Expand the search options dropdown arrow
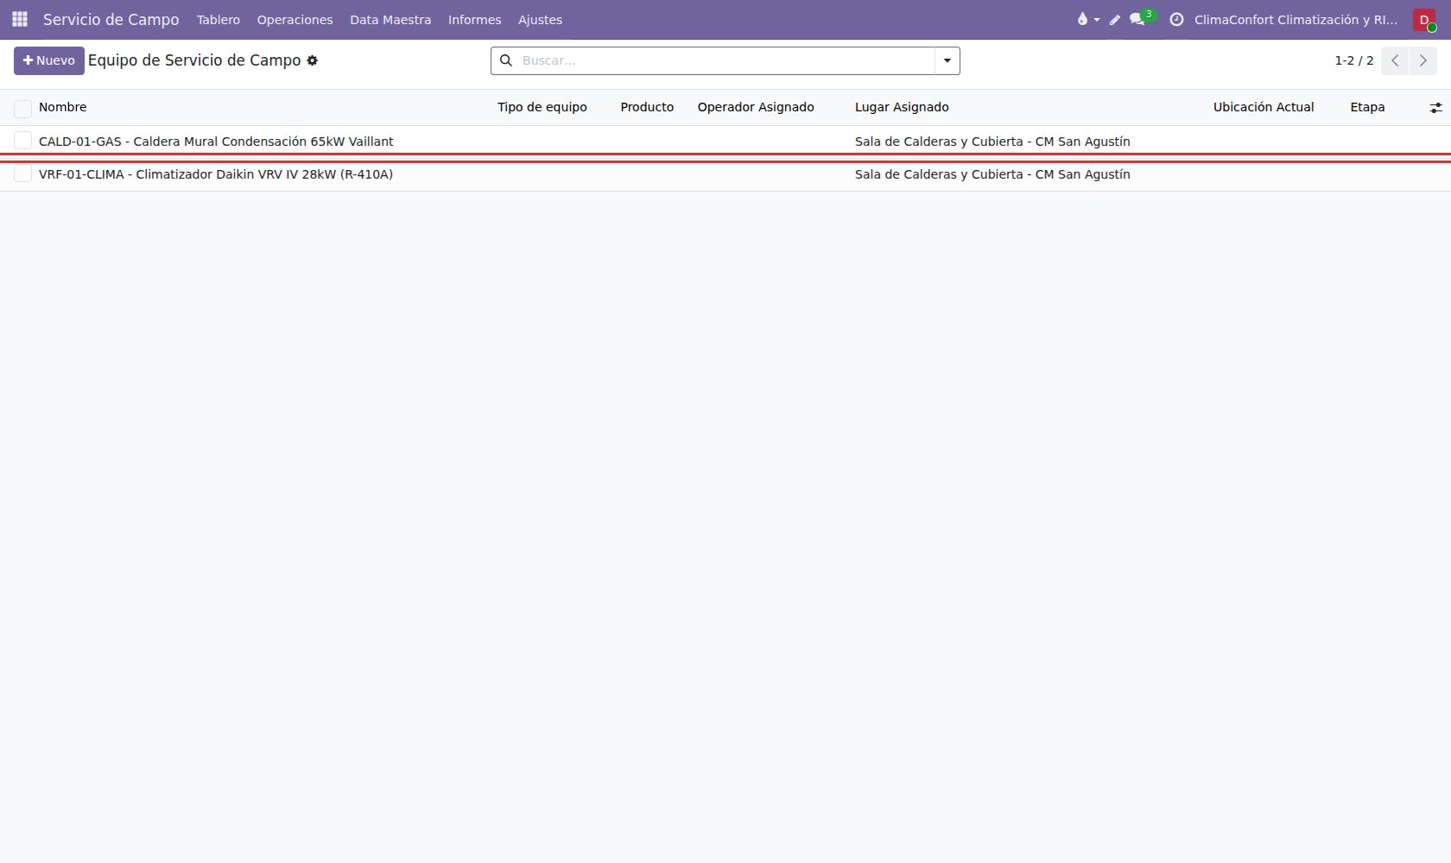Image resolution: width=1451 pixels, height=863 pixels. coord(947,60)
